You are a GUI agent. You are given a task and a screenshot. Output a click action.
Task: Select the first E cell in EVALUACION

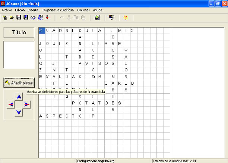42,77
